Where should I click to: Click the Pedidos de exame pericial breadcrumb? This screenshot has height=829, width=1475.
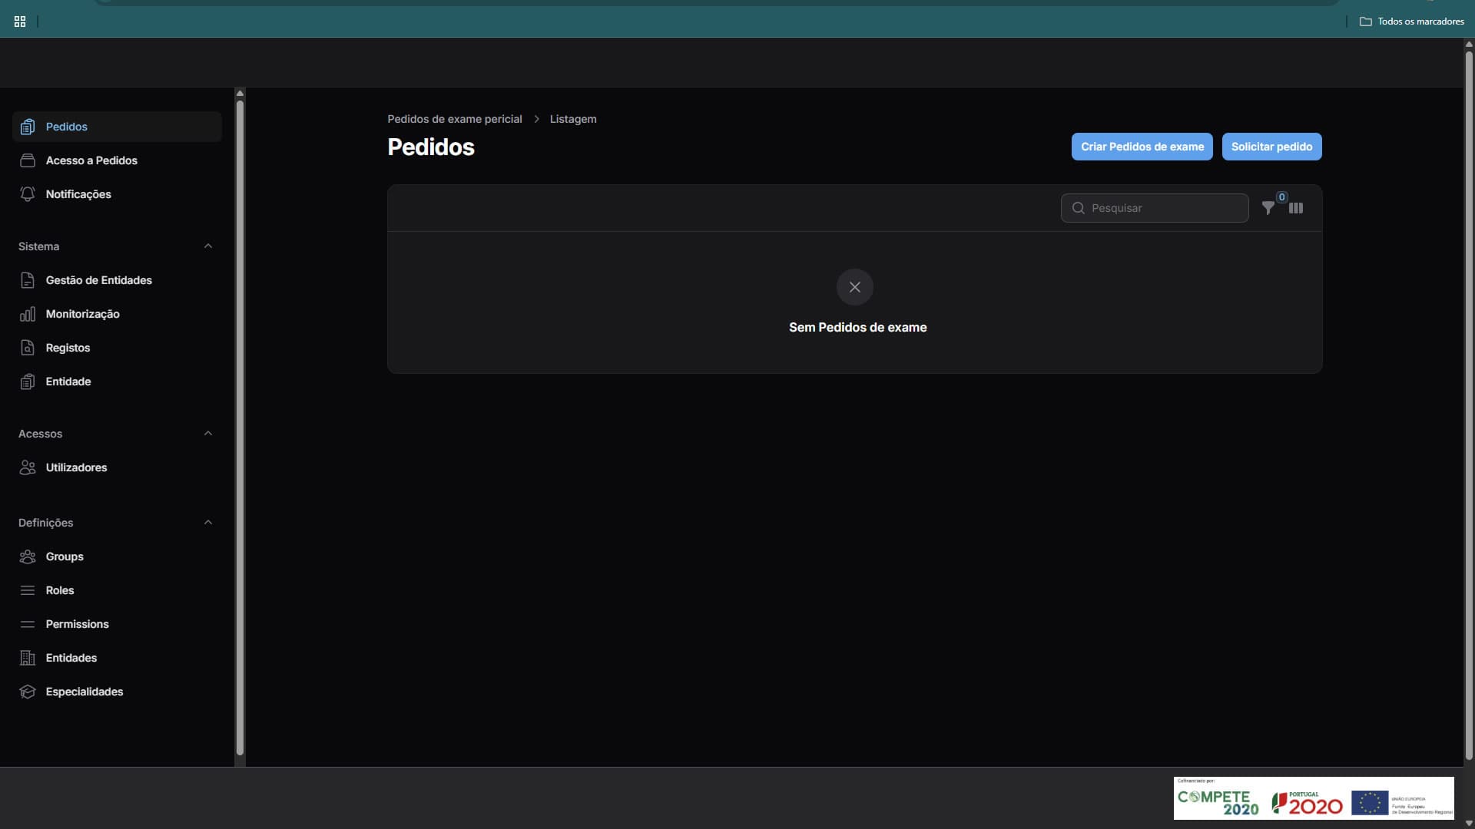454,119
